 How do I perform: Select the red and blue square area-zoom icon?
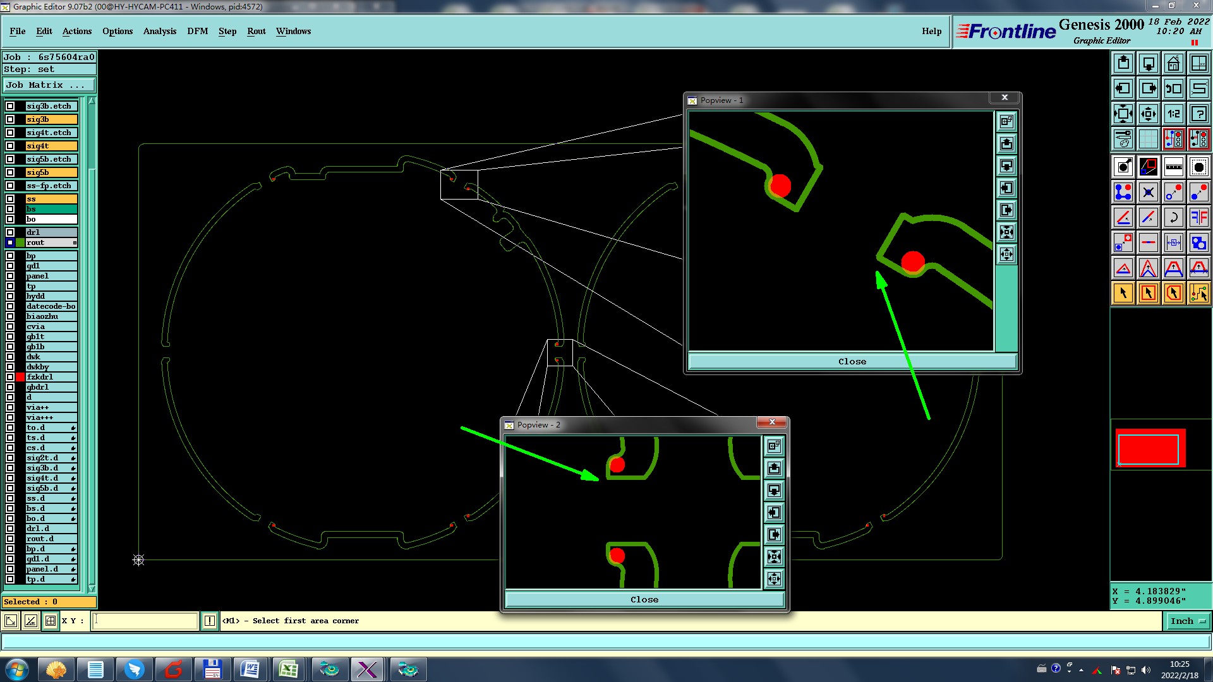[1149, 167]
